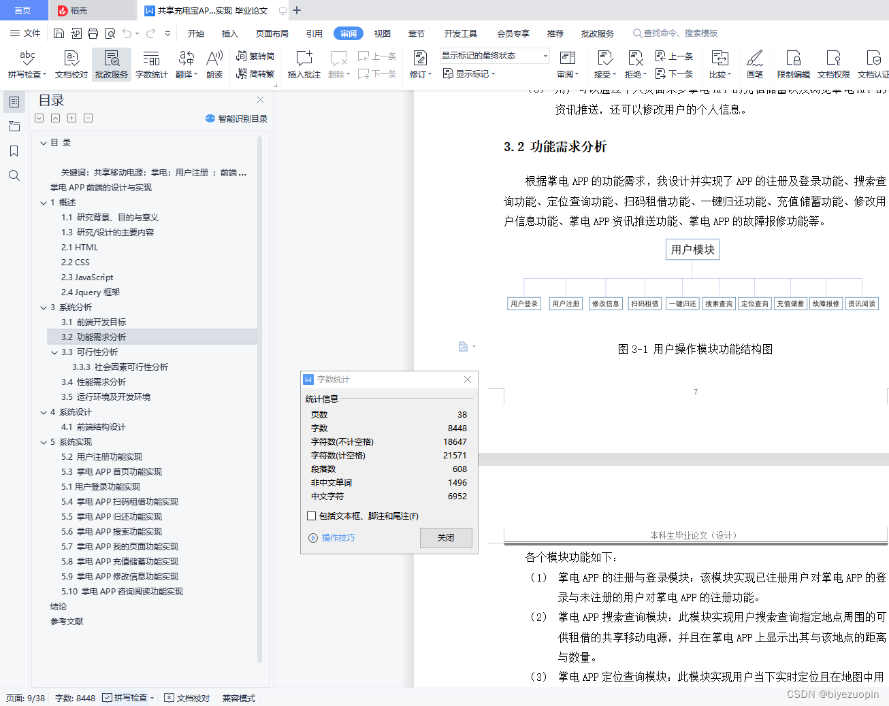The width and height of the screenshot is (889, 706).
Task: Collapse 3.3 可行性分析 outline node
Action: click(54, 352)
